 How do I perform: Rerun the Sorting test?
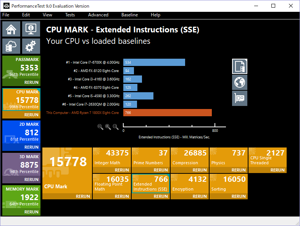229,196
